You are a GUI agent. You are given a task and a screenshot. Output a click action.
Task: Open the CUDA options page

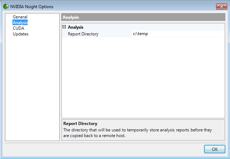(x=18, y=28)
